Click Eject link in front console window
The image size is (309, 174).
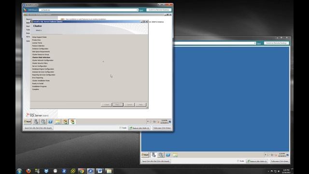click(141, 10)
